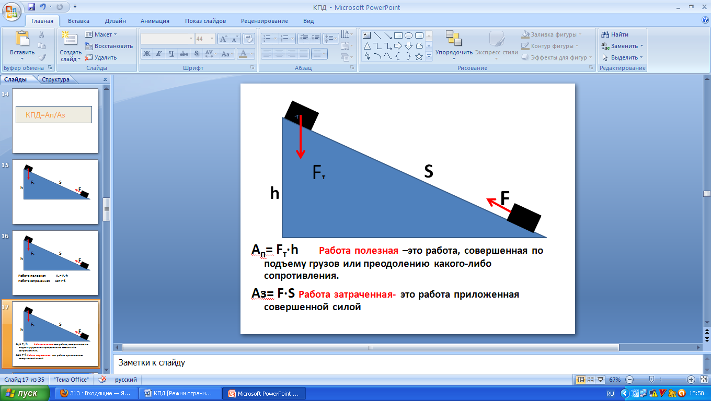Image resolution: width=711 pixels, height=401 pixels.
Task: Select slide 14 thumbnail with КПД=Ап/Аз
Action: pyautogui.click(x=55, y=121)
